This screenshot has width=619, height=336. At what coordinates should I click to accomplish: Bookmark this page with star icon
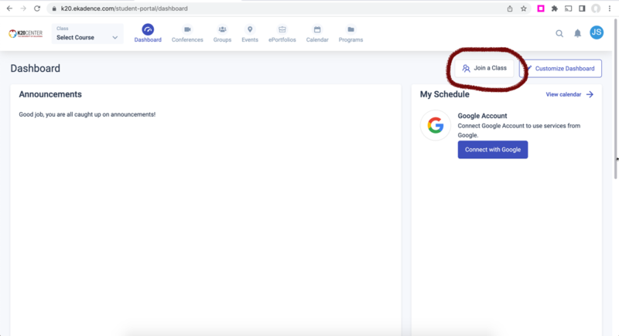click(x=524, y=8)
